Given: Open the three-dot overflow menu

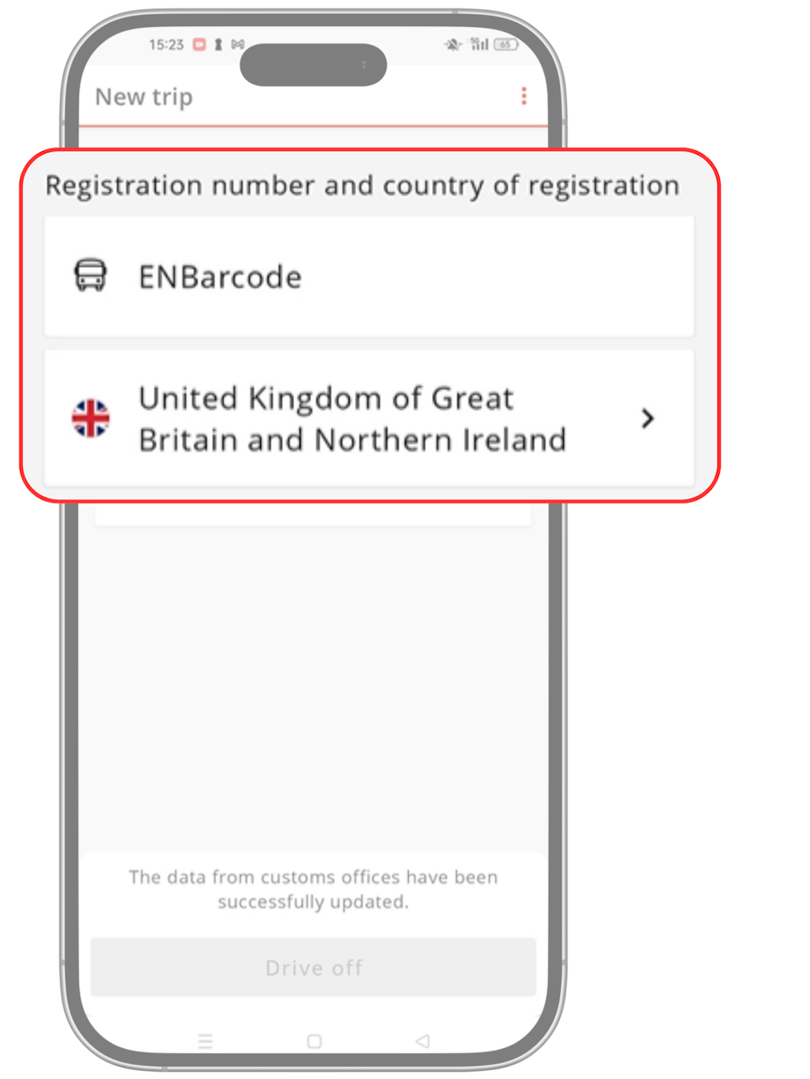Looking at the screenshot, I should click(524, 96).
